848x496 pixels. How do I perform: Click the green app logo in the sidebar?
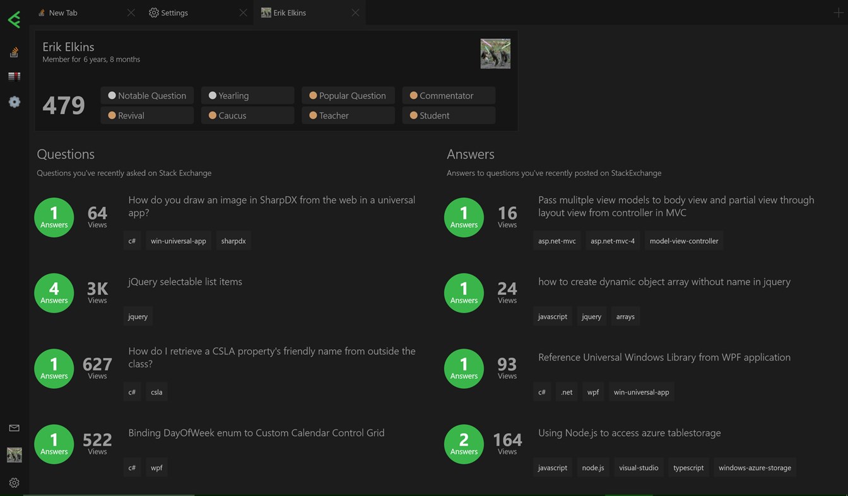[x=14, y=20]
